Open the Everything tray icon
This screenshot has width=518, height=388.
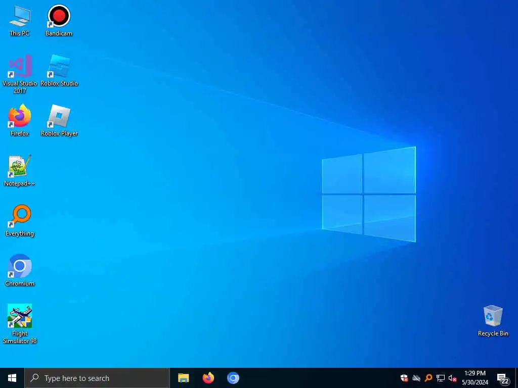pyautogui.click(x=428, y=378)
